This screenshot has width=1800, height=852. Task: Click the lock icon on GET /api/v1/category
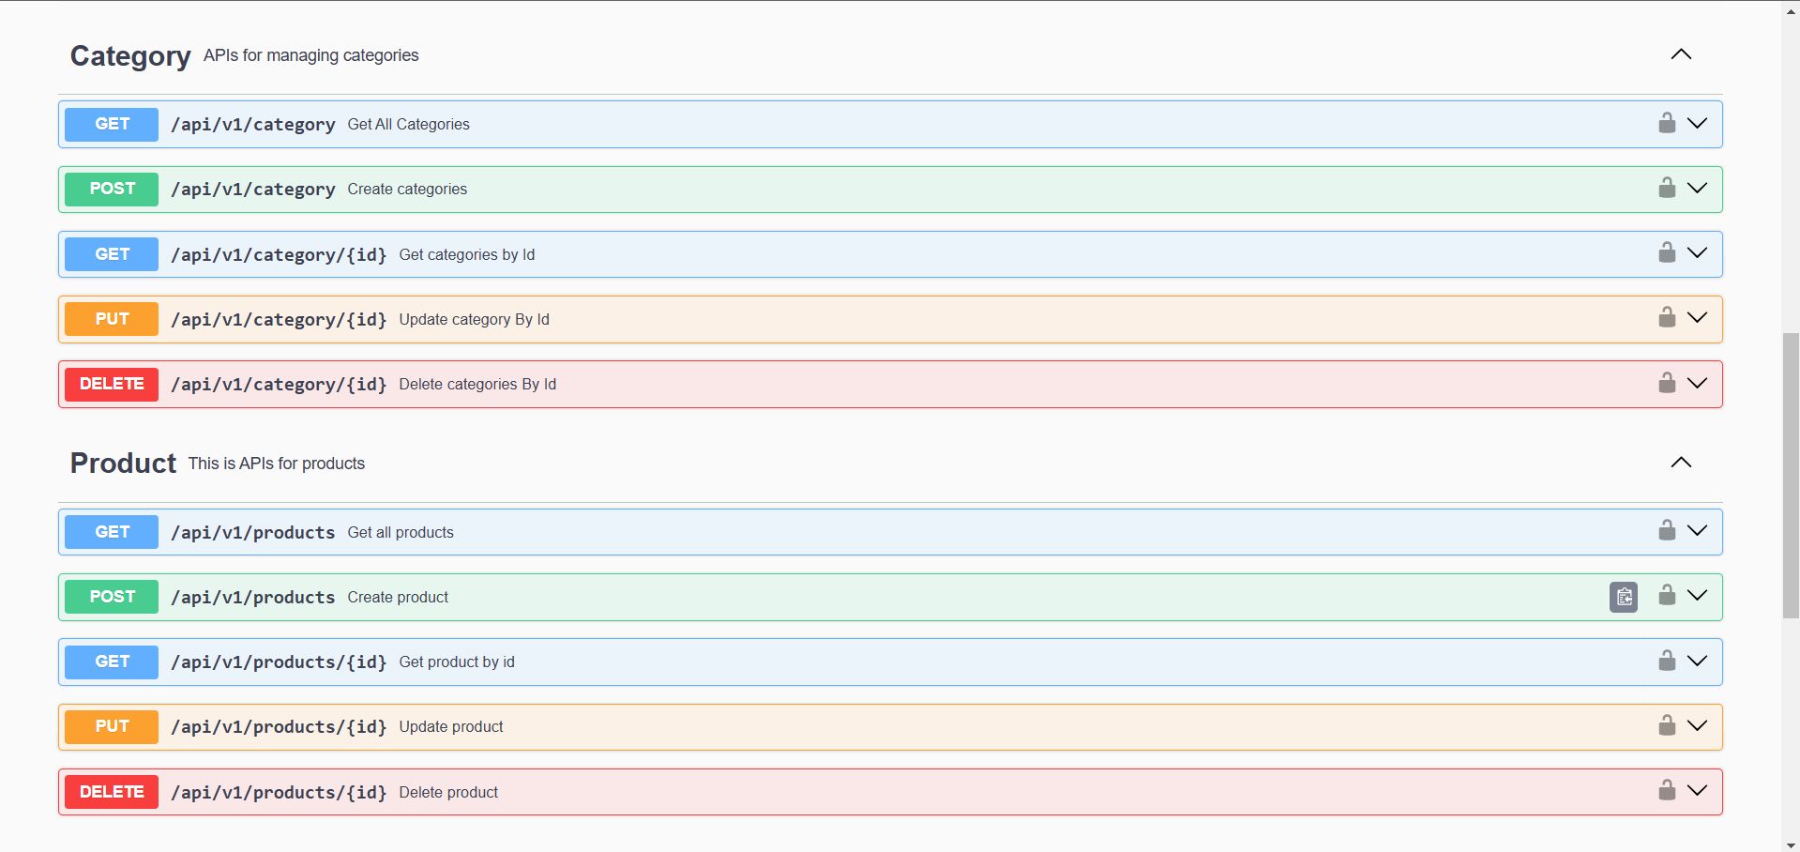point(1667,123)
